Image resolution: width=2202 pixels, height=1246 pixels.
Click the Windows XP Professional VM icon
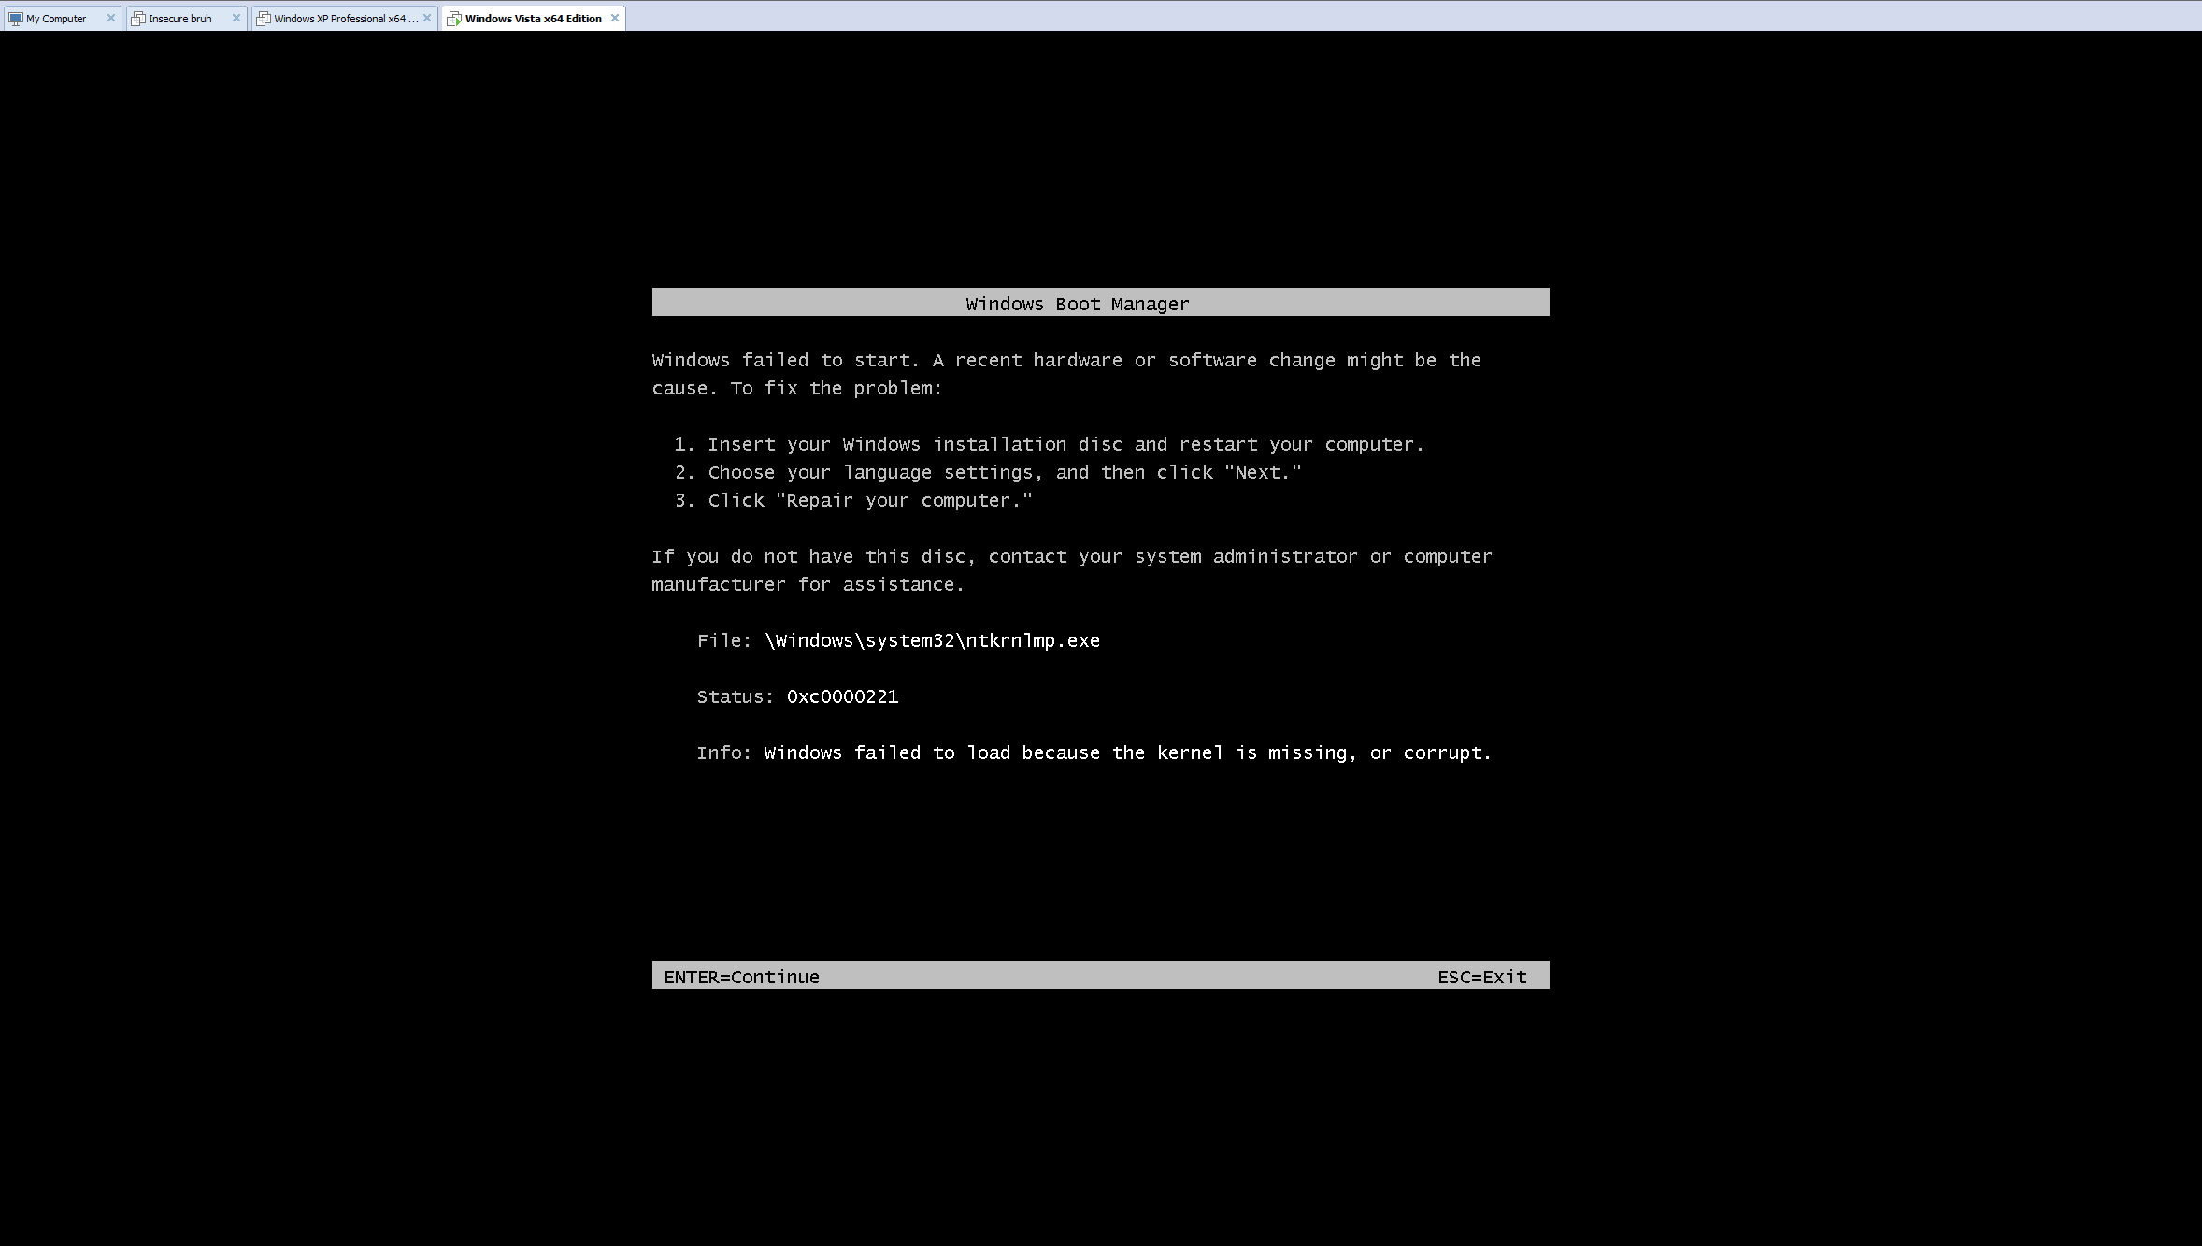[x=264, y=19]
